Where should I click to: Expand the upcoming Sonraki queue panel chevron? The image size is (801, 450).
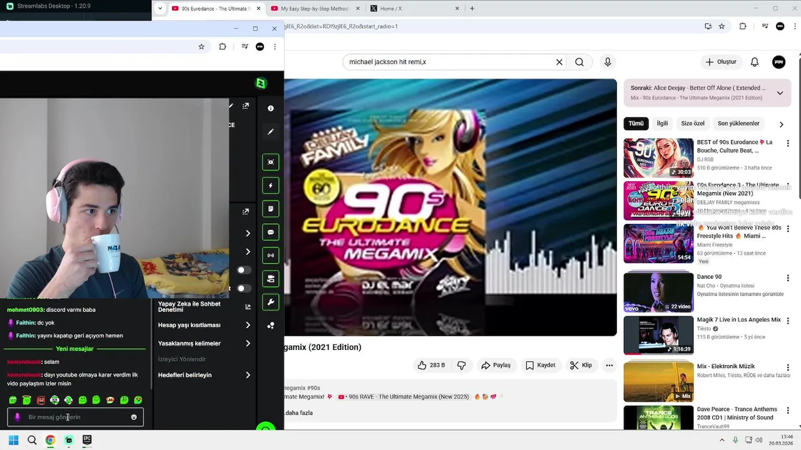tap(780, 93)
